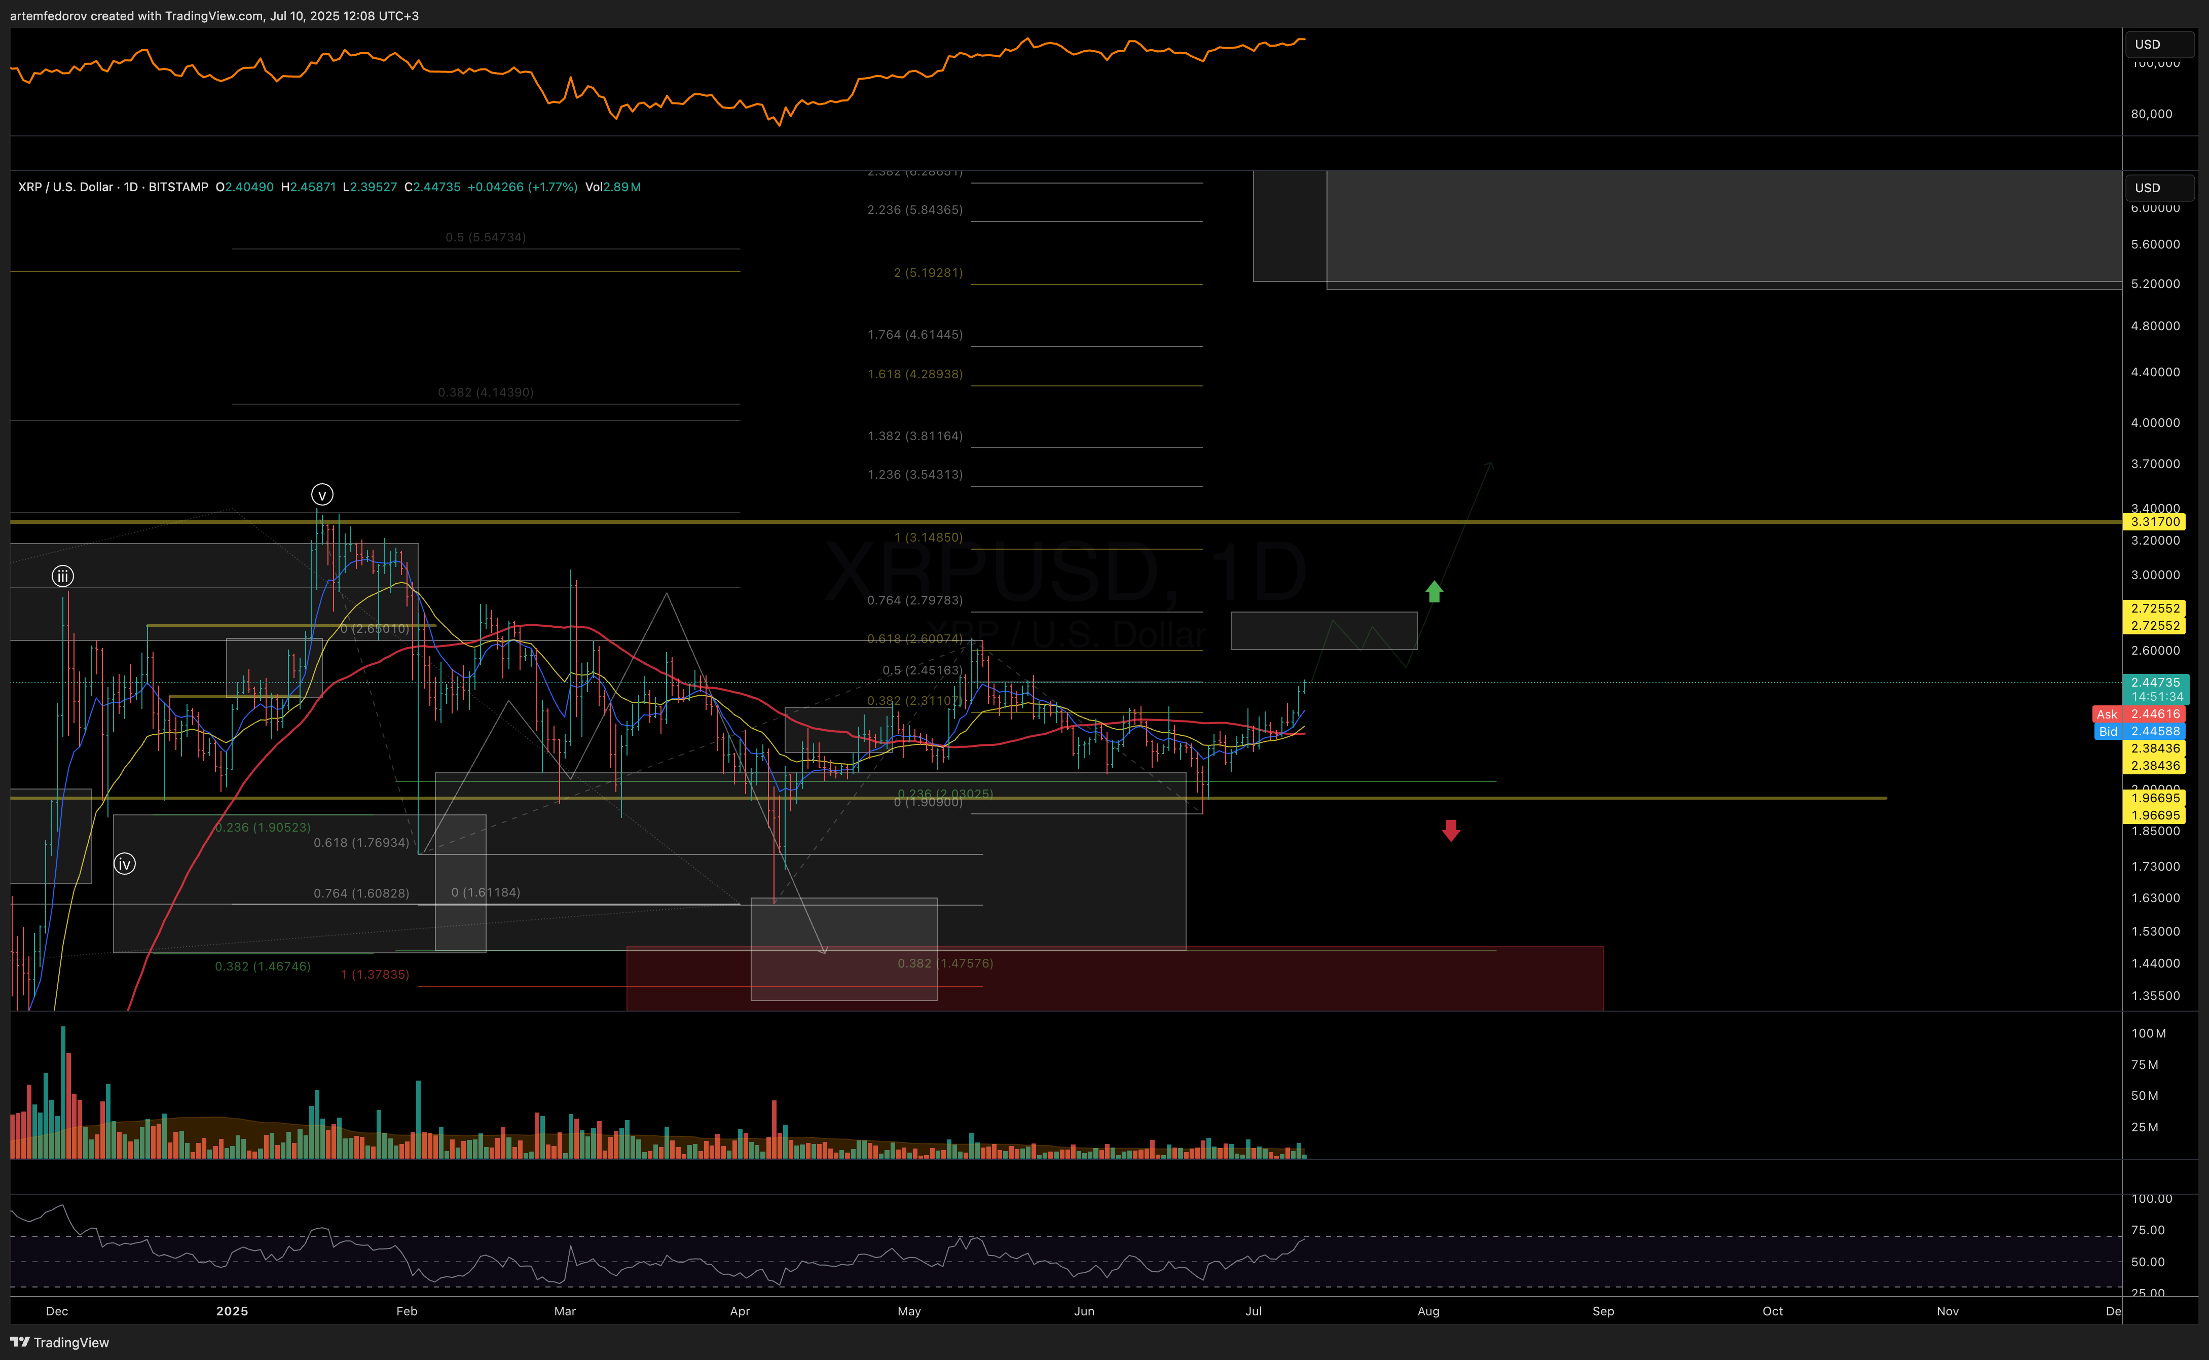
Task: Select the Fib label 0.618 (2.60074)
Action: [x=914, y=639]
